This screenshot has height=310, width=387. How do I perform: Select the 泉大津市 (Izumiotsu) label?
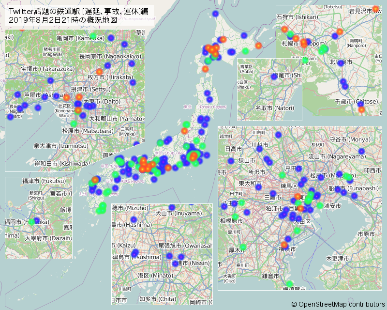[x=61, y=146]
